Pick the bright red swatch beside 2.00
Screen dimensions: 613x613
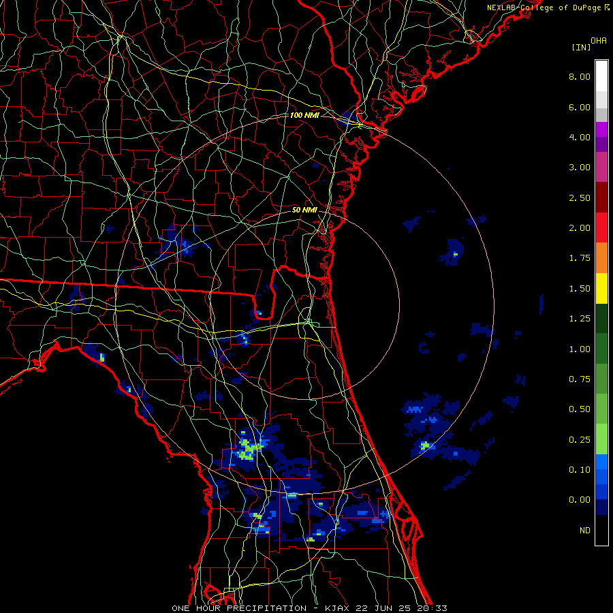(x=601, y=227)
